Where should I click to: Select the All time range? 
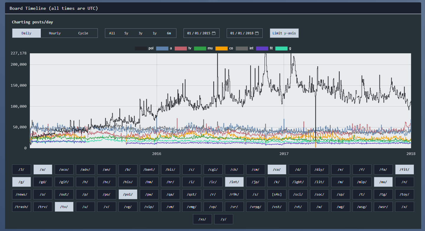(112, 33)
